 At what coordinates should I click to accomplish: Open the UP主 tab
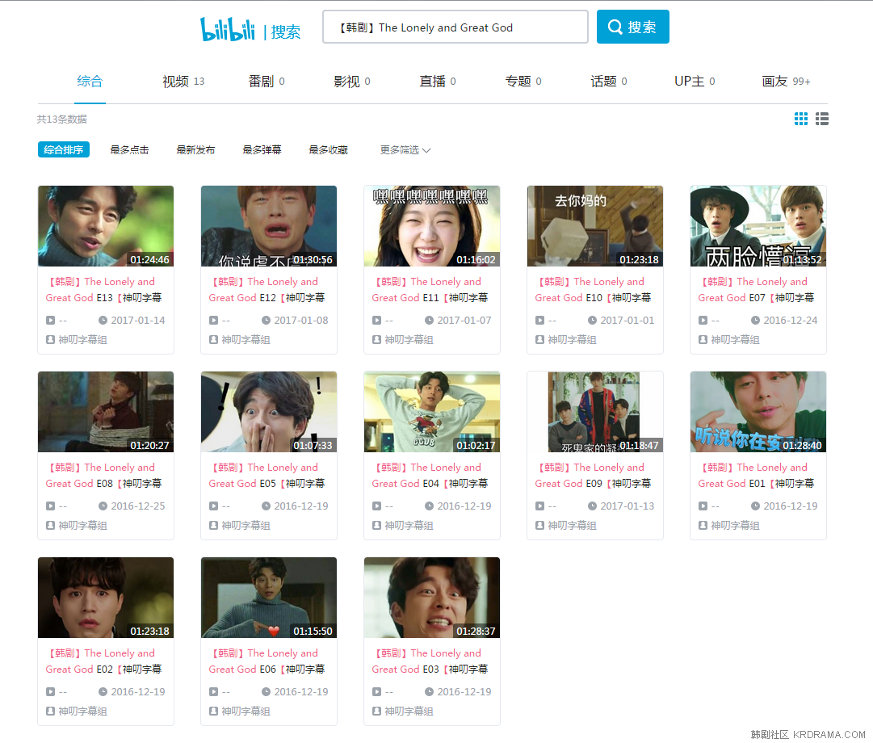(695, 82)
